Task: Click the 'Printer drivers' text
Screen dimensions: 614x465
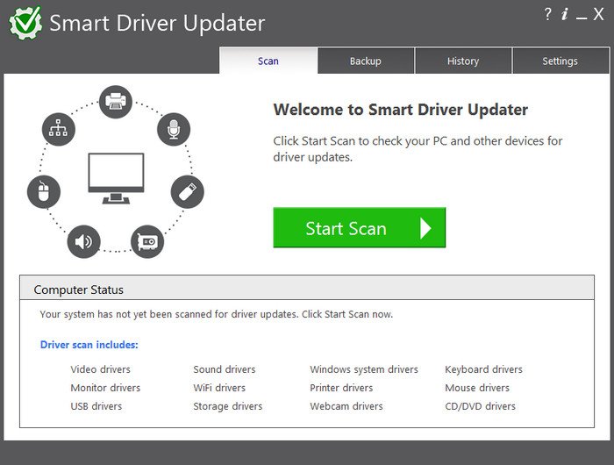Action: (x=341, y=388)
